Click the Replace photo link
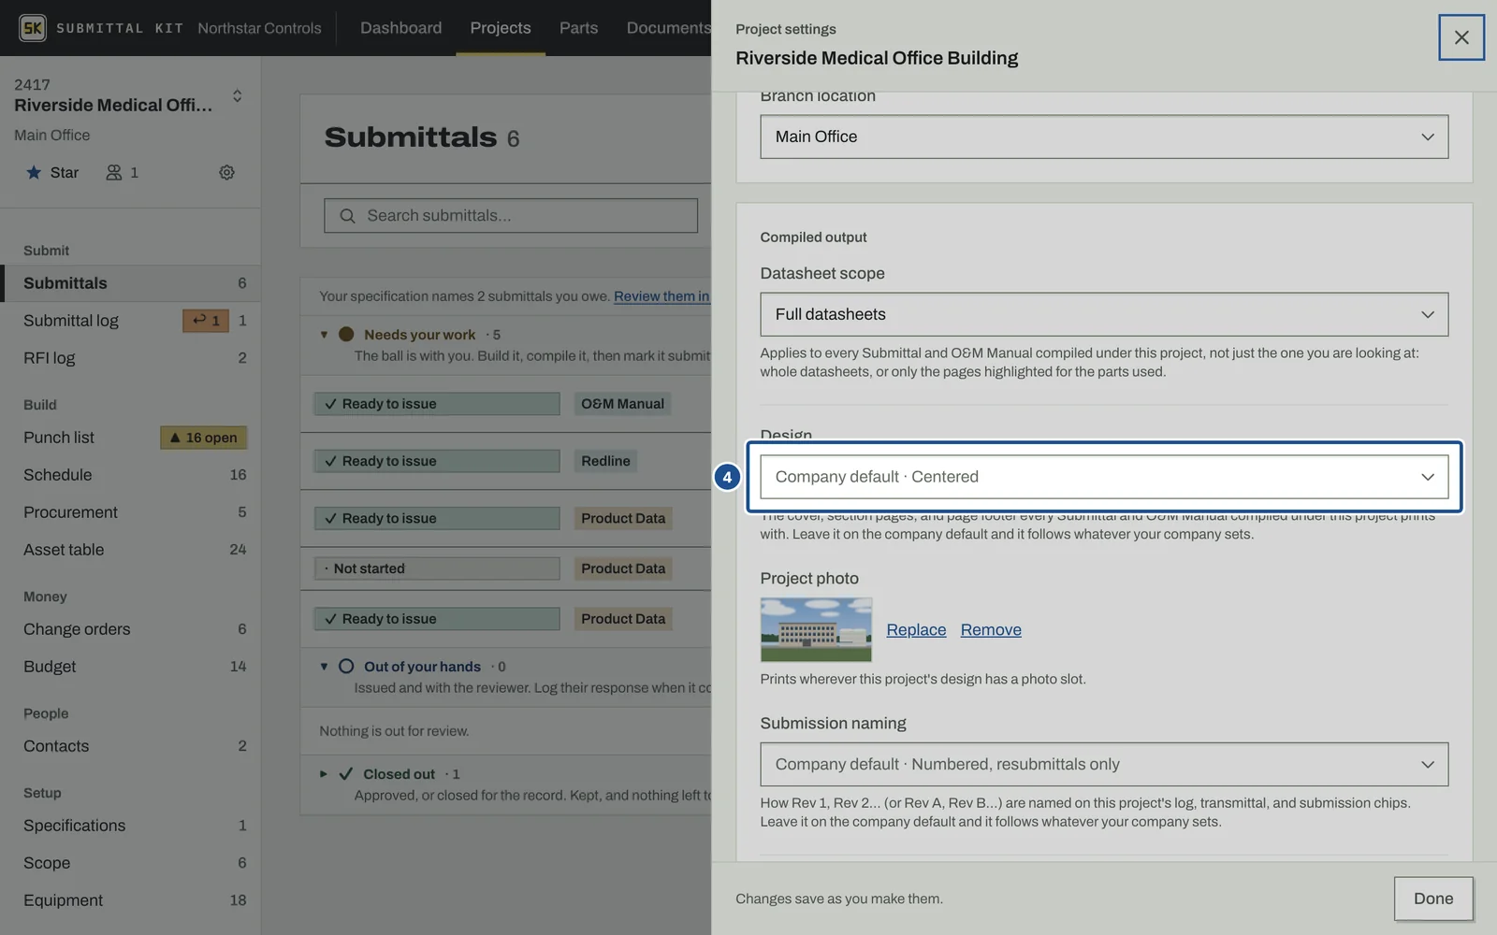The image size is (1497, 935). coord(916,630)
